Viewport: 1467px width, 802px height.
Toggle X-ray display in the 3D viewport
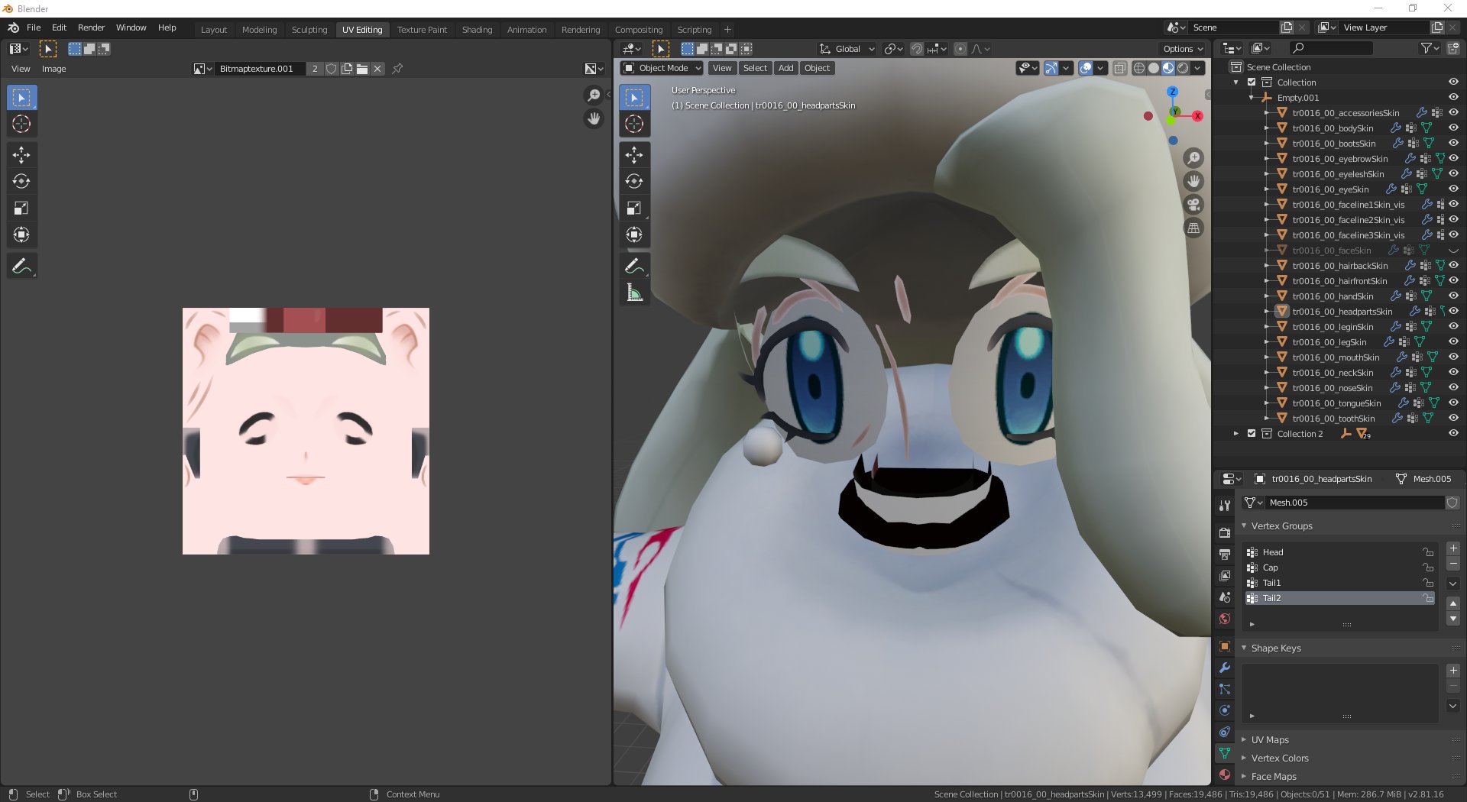pos(1119,68)
